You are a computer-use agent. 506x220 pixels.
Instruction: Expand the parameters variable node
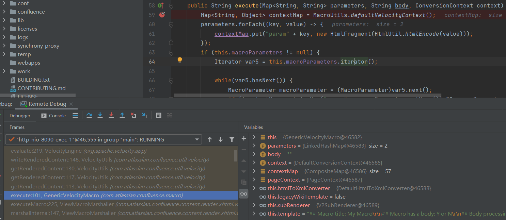[254, 146]
